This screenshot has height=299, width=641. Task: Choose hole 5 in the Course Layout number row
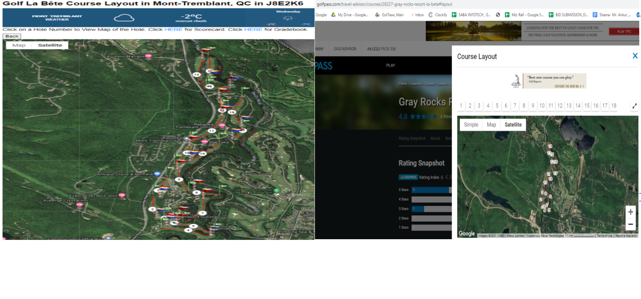(x=497, y=106)
